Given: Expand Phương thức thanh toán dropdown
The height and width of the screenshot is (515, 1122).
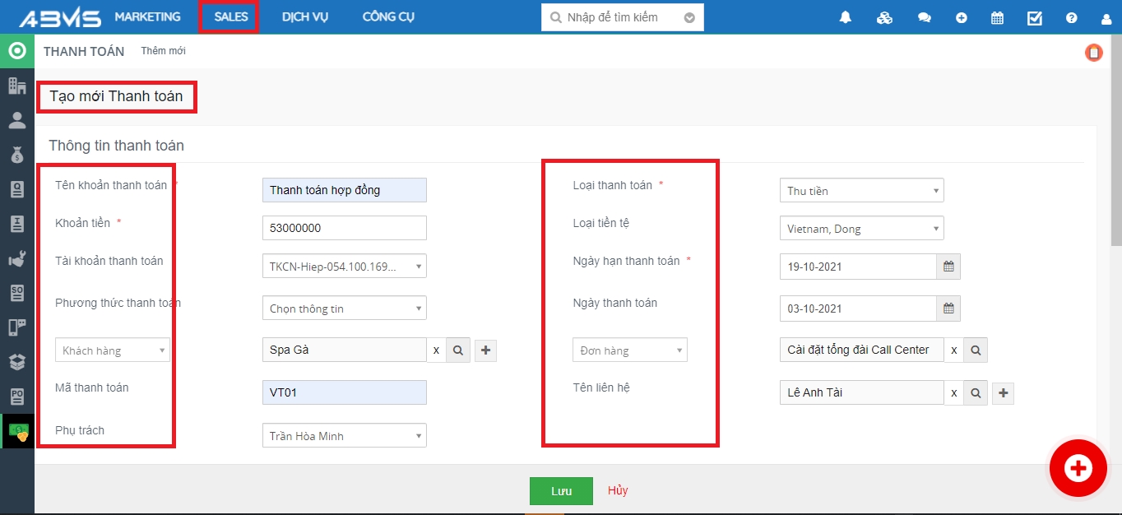Looking at the screenshot, I should (344, 309).
